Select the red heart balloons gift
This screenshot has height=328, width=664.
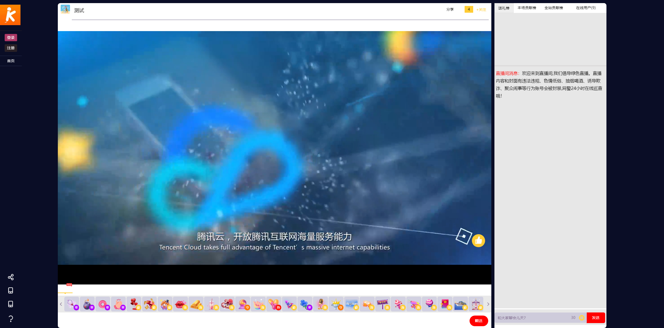pyautogui.click(x=134, y=304)
